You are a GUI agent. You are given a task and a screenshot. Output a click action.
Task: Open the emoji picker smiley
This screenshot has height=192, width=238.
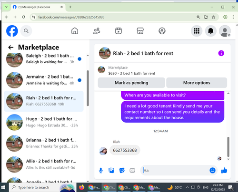point(212,171)
